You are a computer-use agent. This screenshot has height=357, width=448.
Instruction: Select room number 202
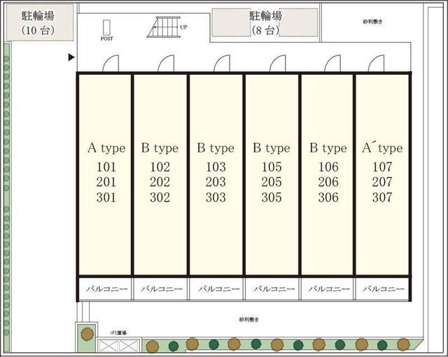click(160, 183)
